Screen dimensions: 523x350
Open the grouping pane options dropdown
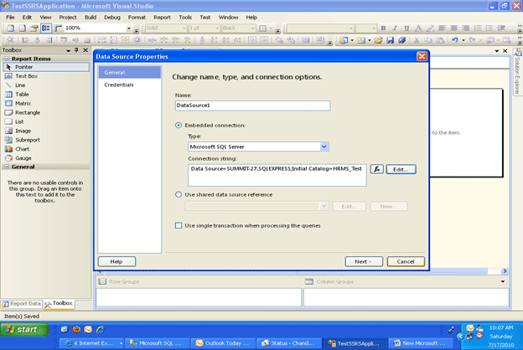503,281
